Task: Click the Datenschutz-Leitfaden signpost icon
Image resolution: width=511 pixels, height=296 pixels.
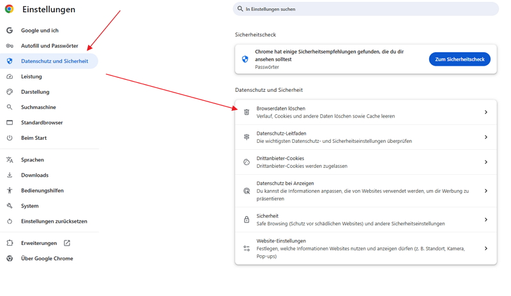Action: (247, 137)
